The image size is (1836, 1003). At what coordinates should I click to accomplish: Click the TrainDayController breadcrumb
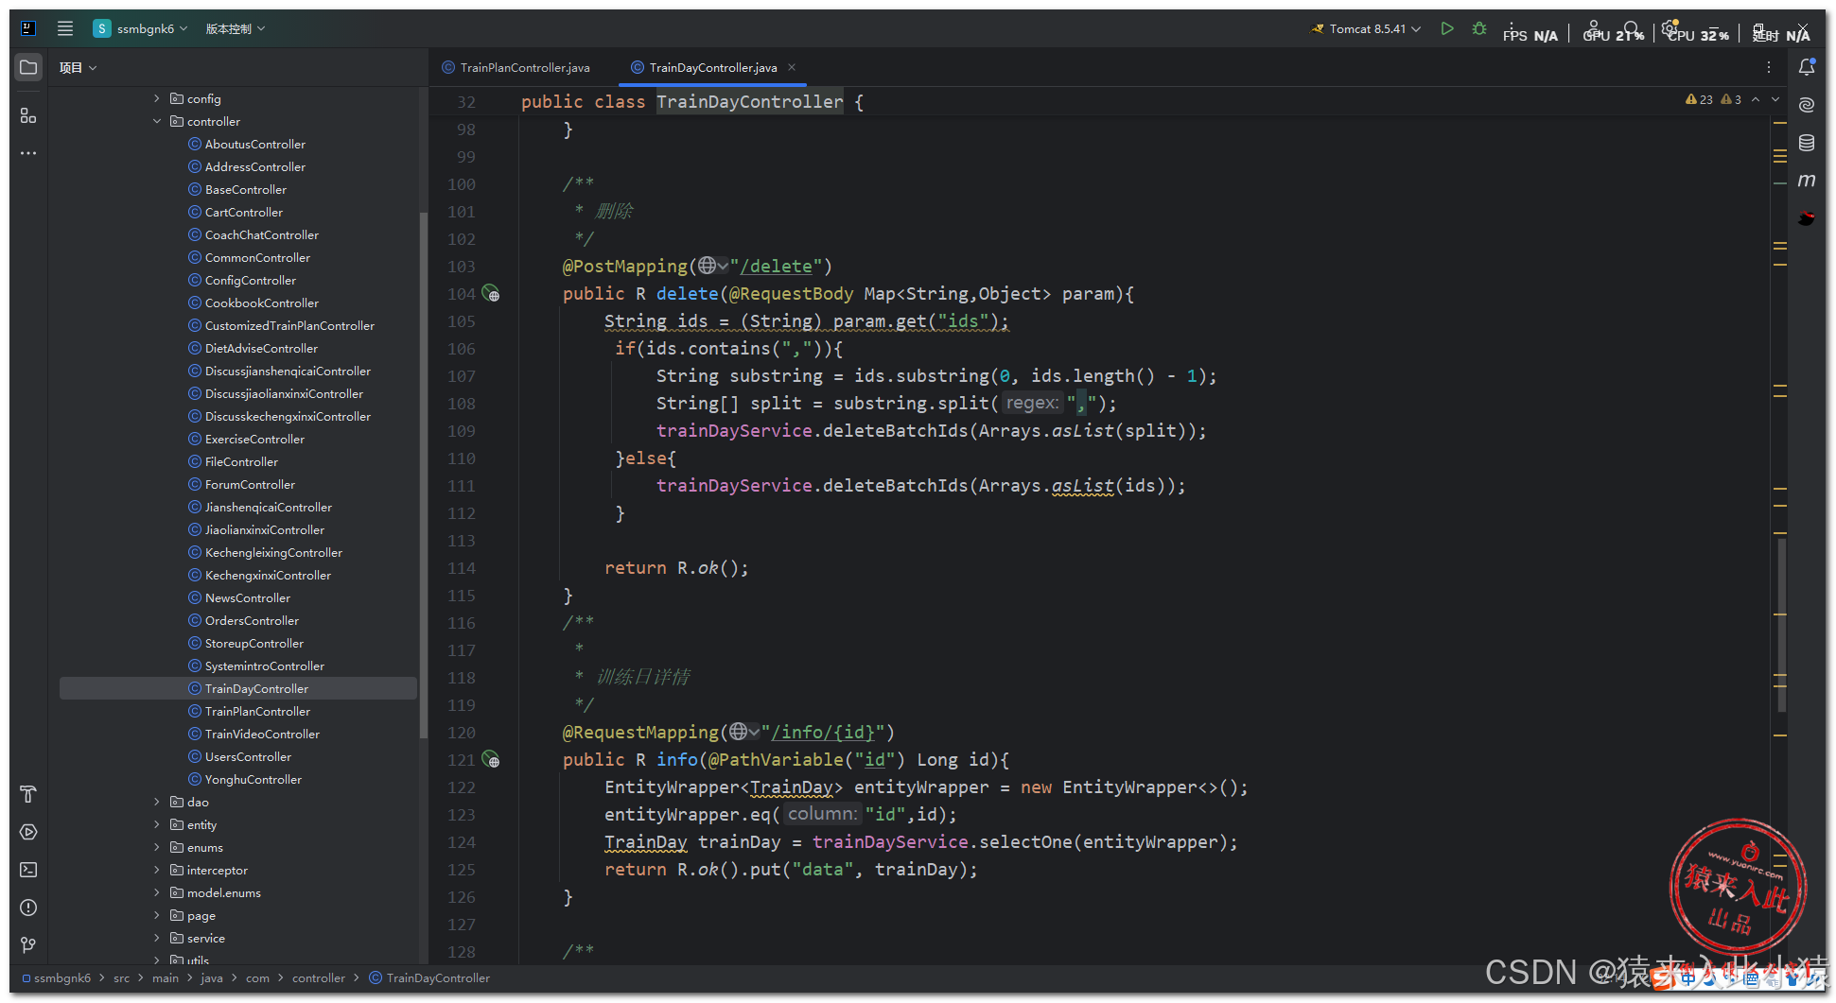[429, 977]
